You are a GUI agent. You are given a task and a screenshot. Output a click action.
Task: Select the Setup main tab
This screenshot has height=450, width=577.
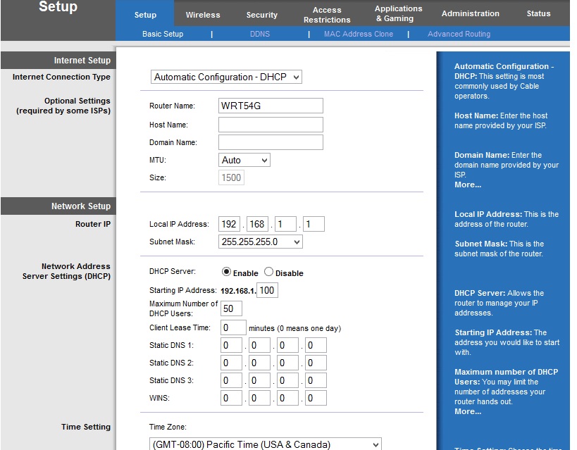[145, 15]
